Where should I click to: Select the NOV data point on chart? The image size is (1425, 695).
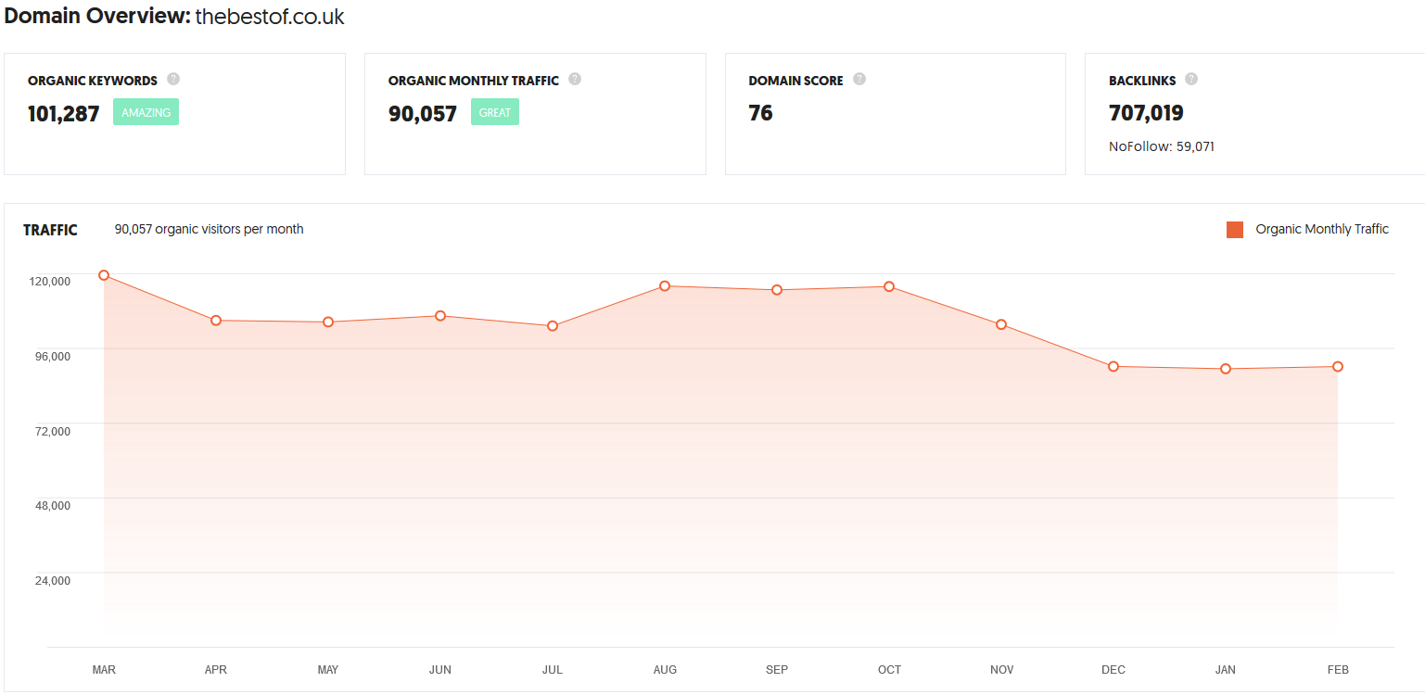1001,324
